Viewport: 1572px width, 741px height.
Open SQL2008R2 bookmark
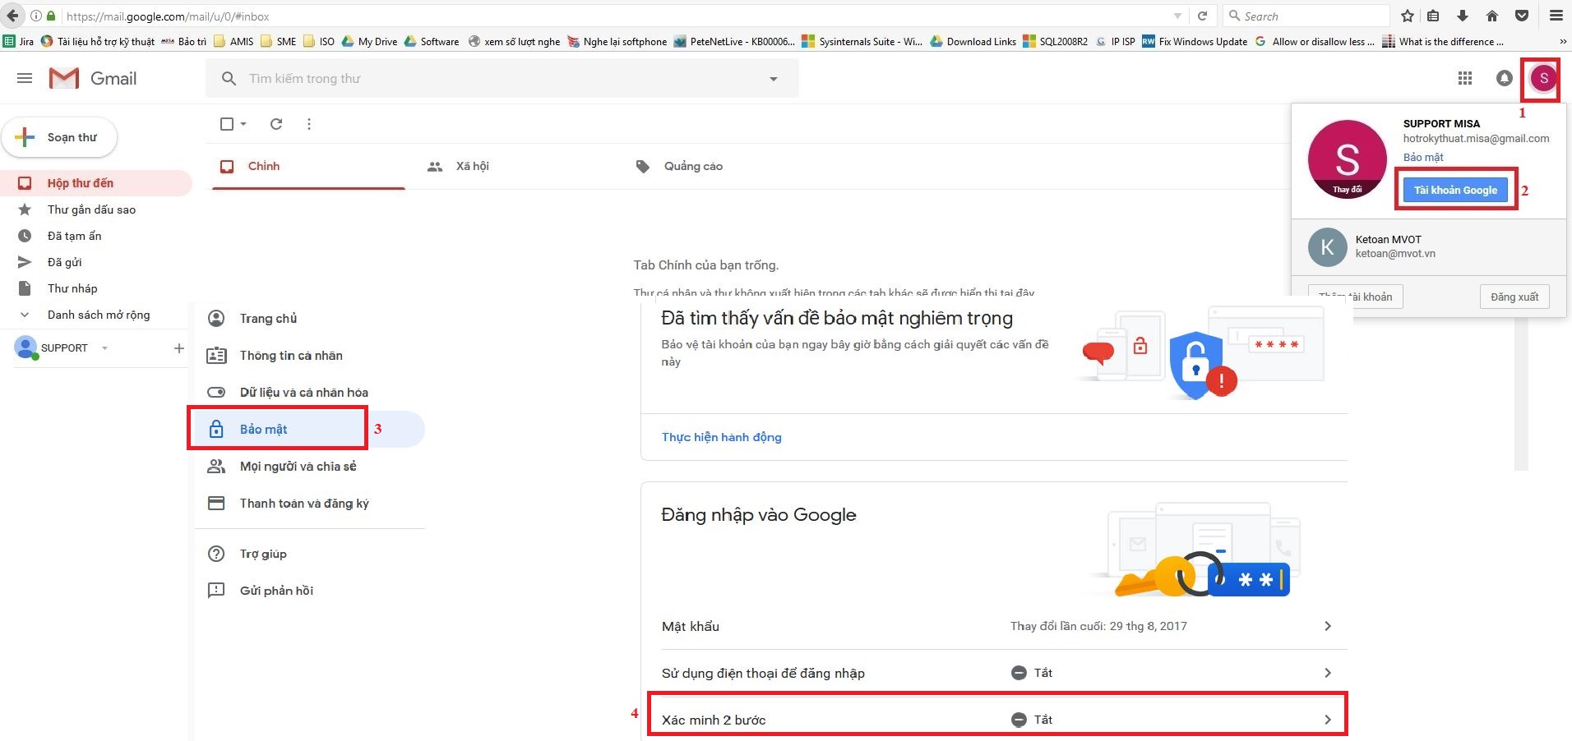click(1055, 42)
